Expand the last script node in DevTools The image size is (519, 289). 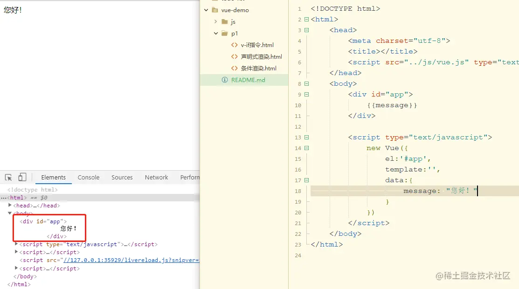point(16,268)
